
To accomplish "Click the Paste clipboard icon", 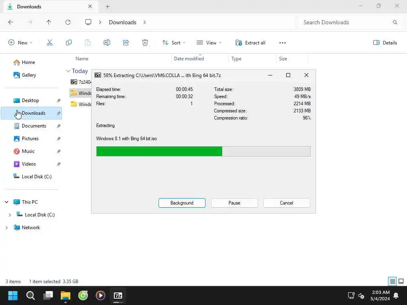I will pyautogui.click(x=88, y=43).
